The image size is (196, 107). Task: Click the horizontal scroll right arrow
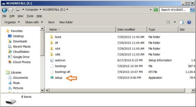(193, 90)
